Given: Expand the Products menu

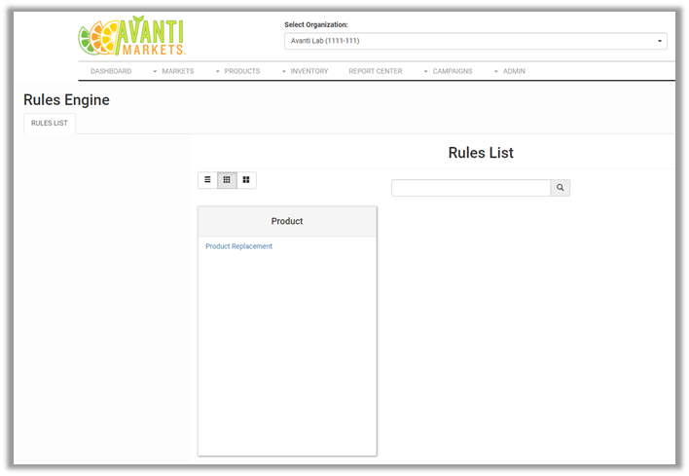Looking at the screenshot, I should pyautogui.click(x=237, y=71).
